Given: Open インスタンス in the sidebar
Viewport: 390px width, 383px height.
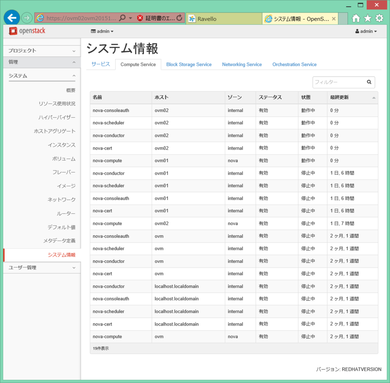Looking at the screenshot, I should click(x=61, y=145).
